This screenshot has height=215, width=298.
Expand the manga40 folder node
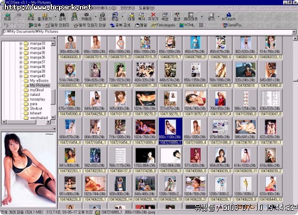click(x=21, y=76)
